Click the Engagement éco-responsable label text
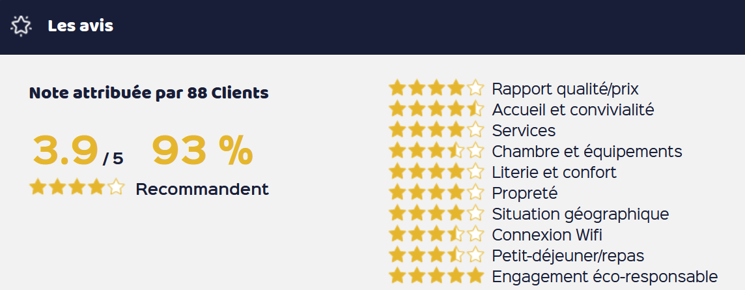745x290 pixels. pyautogui.click(x=605, y=276)
